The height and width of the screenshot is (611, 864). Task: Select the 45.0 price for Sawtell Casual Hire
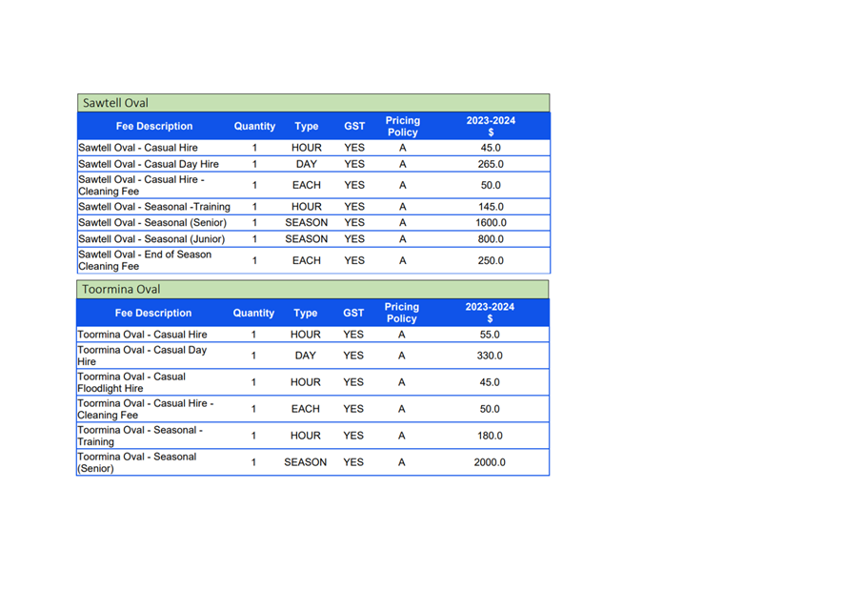coord(491,148)
